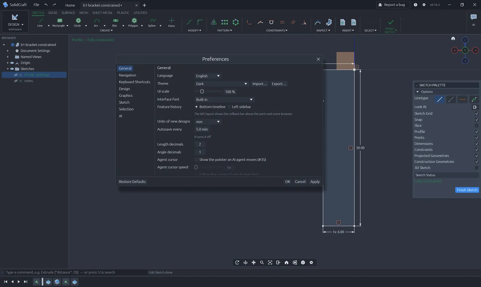
Task: Select the Arc tool
Action: point(96,22)
